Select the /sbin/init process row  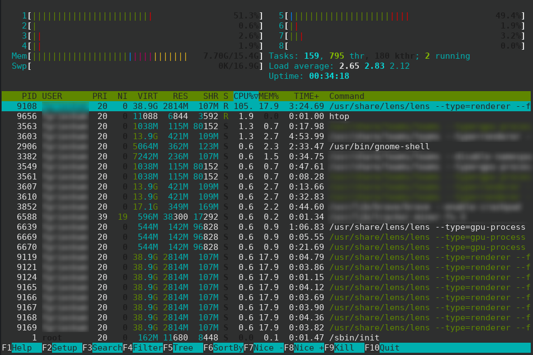168,337
